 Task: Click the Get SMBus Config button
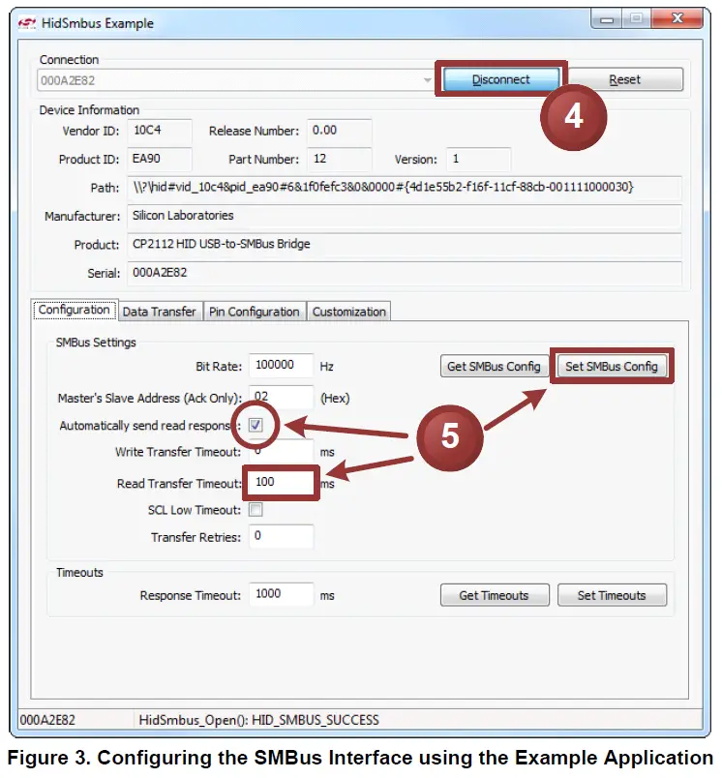[x=494, y=367]
